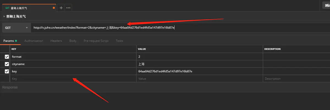Viewport: 330px width, 110px height.
Task: Open tab options ellipsis menu
Action: click(68, 8)
